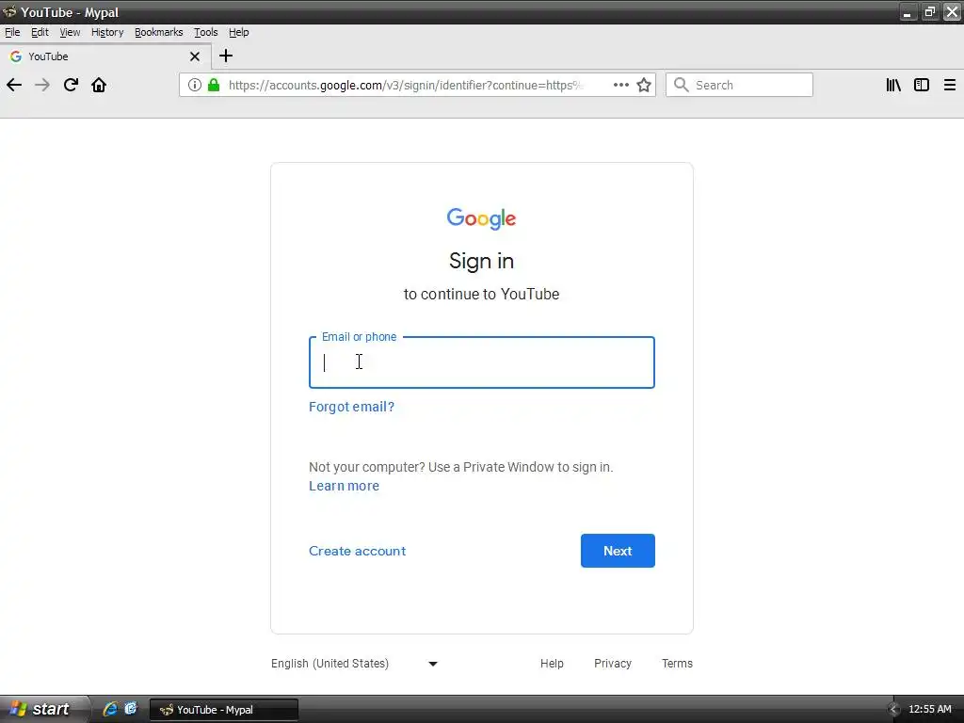
Task: Show site information via the info icon
Action: 194,85
